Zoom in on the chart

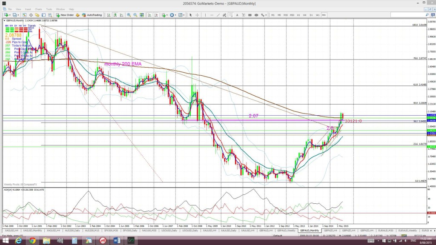coord(129,15)
